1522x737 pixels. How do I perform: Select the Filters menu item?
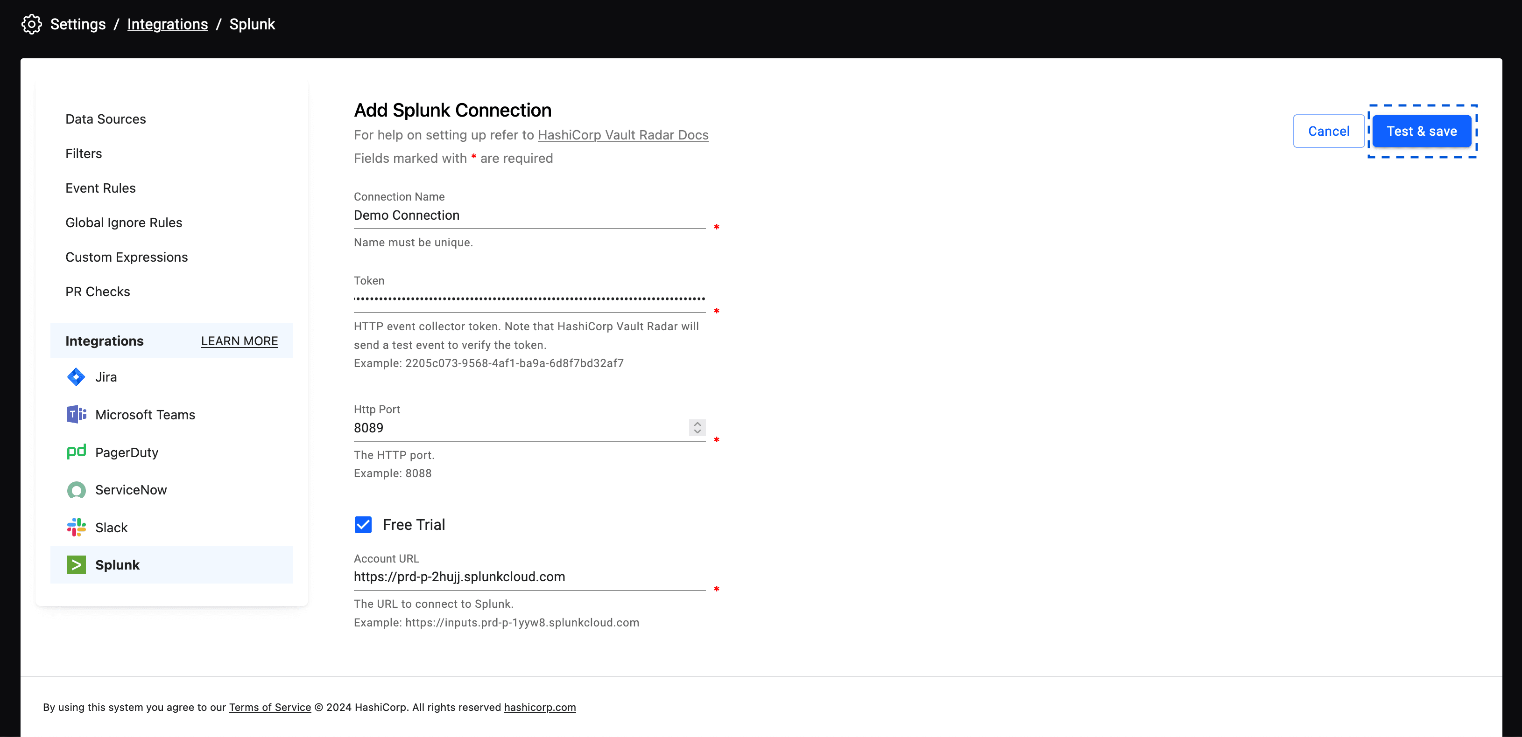[84, 153]
